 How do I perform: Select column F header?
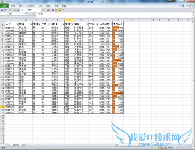coord(69,20)
